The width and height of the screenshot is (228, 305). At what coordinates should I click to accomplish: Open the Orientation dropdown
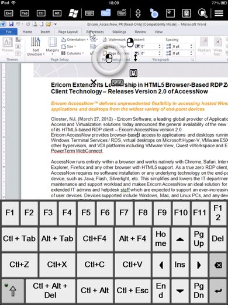(75, 39)
